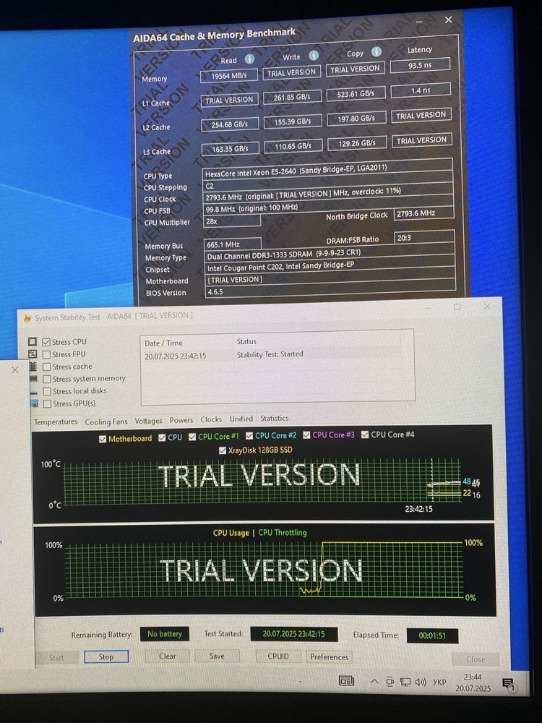
Task: Click the info icon next to Read
Action: pyautogui.click(x=249, y=59)
